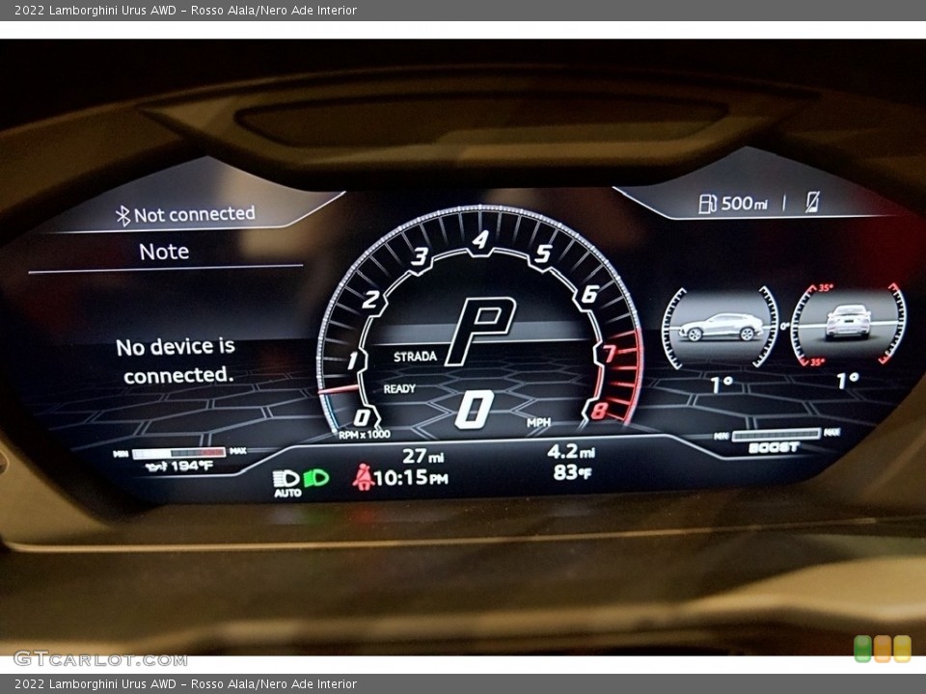
Task: Click the green low-beam light icon
Action: 316,477
